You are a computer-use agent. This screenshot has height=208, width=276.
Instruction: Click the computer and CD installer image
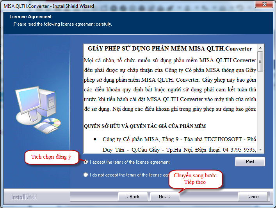(x=38, y=110)
